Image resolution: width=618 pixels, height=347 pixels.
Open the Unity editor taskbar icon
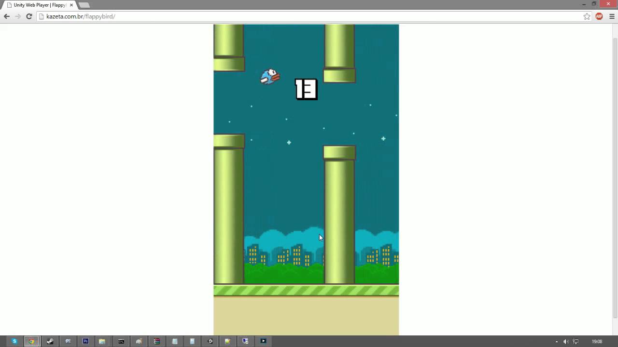coord(210,341)
